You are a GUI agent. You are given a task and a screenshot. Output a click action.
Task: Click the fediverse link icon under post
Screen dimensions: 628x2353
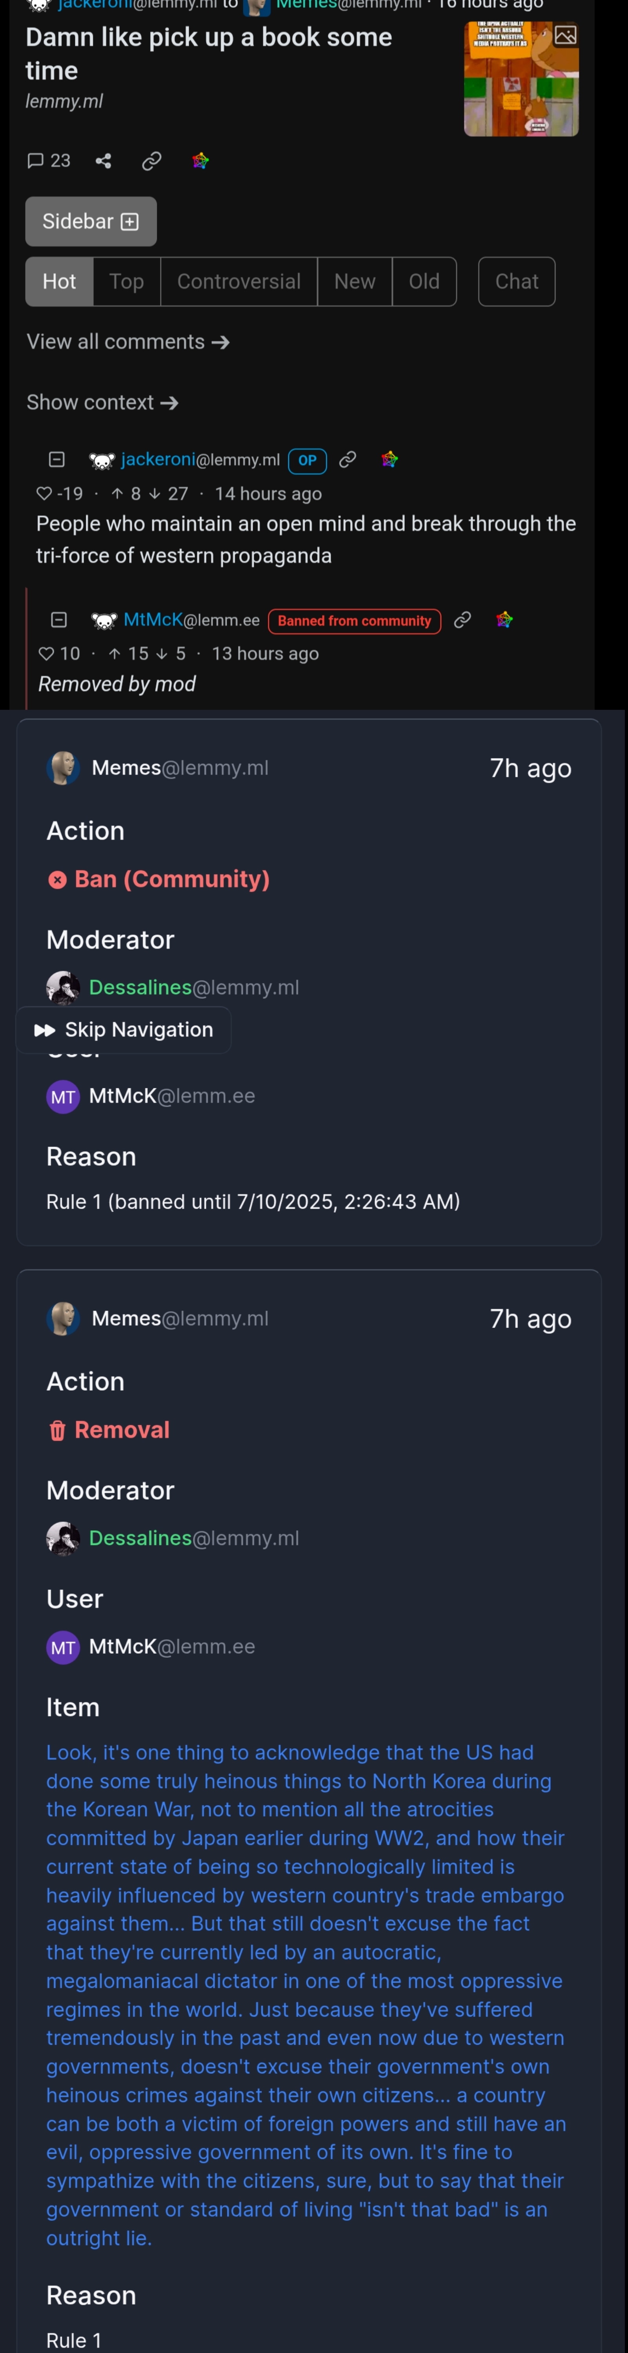(x=200, y=161)
